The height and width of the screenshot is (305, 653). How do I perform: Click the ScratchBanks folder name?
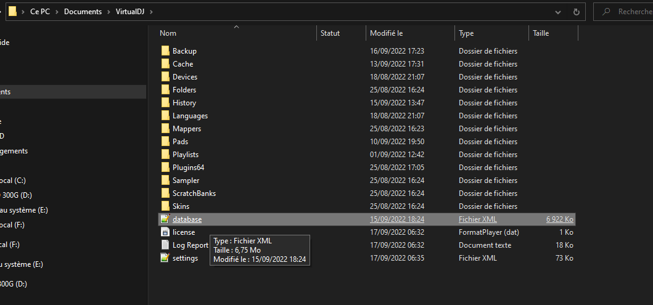194,193
